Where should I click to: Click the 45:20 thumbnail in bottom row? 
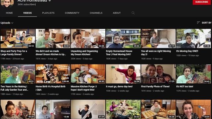point(18,109)
